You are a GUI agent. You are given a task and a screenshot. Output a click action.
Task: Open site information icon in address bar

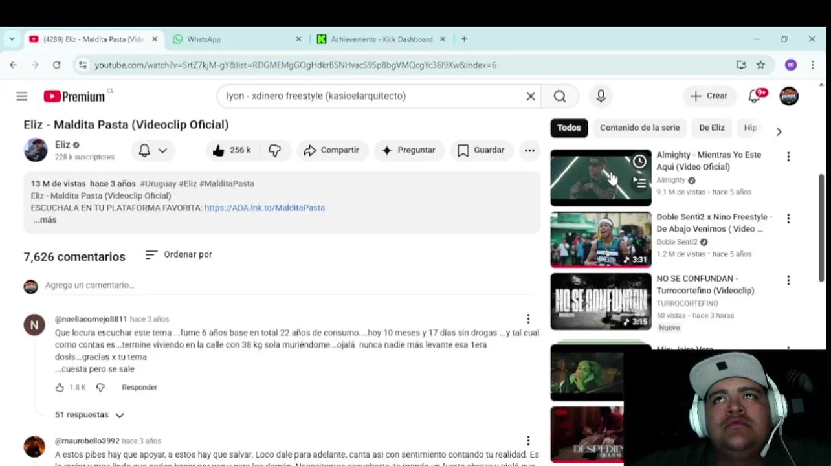coord(82,65)
